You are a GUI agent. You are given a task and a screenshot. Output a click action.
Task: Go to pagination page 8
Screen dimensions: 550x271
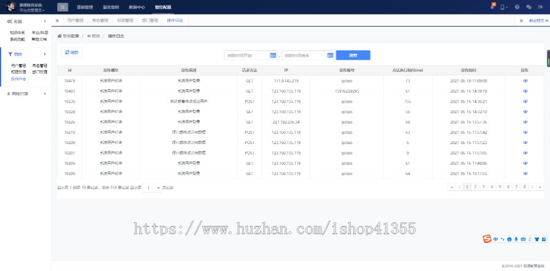click(x=524, y=187)
